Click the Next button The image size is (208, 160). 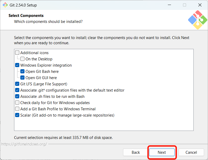click(162, 152)
